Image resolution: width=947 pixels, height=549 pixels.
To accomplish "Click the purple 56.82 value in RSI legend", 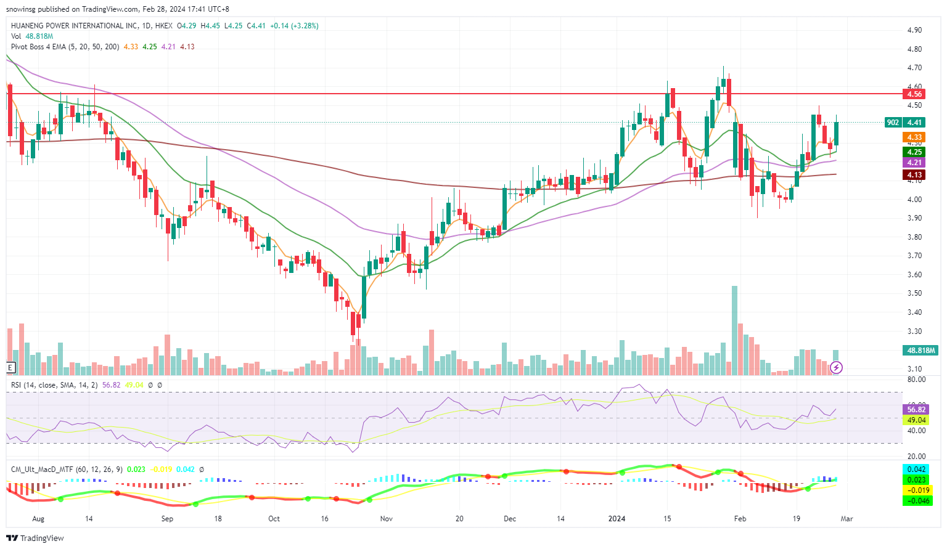I will pyautogui.click(x=111, y=385).
